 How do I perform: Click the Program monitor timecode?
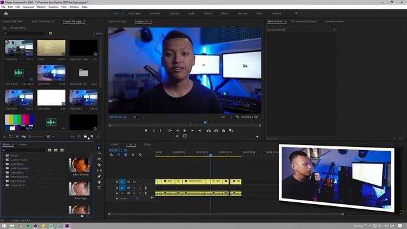pyautogui.click(x=118, y=117)
